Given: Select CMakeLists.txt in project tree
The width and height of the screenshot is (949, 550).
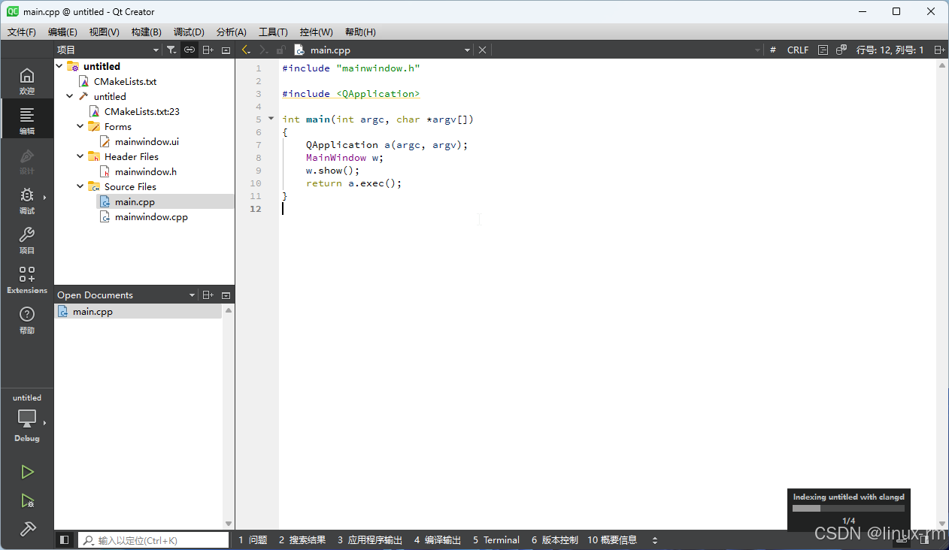Looking at the screenshot, I should point(125,81).
